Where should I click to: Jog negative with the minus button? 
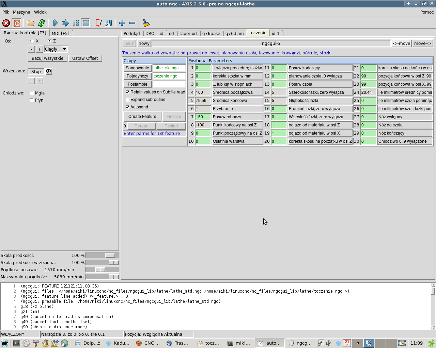[31, 49]
